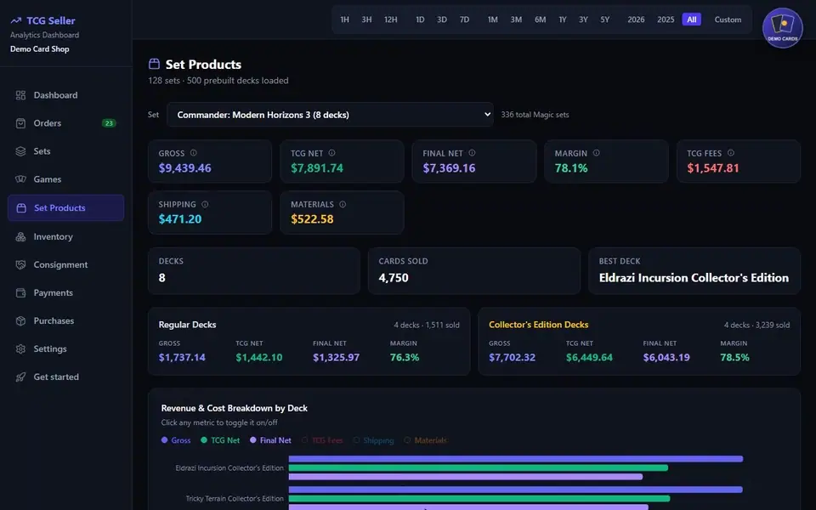Screen dimensions: 816x510
Task: Enable the Shipping chart metric
Action: pyautogui.click(x=373, y=440)
